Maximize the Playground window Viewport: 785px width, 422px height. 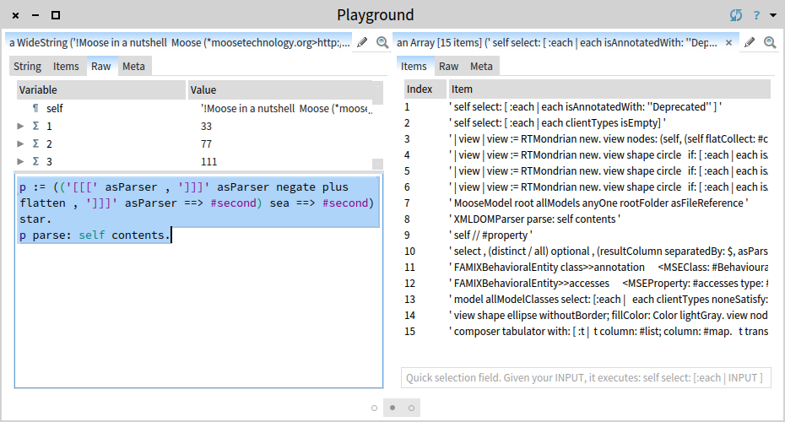coord(56,15)
